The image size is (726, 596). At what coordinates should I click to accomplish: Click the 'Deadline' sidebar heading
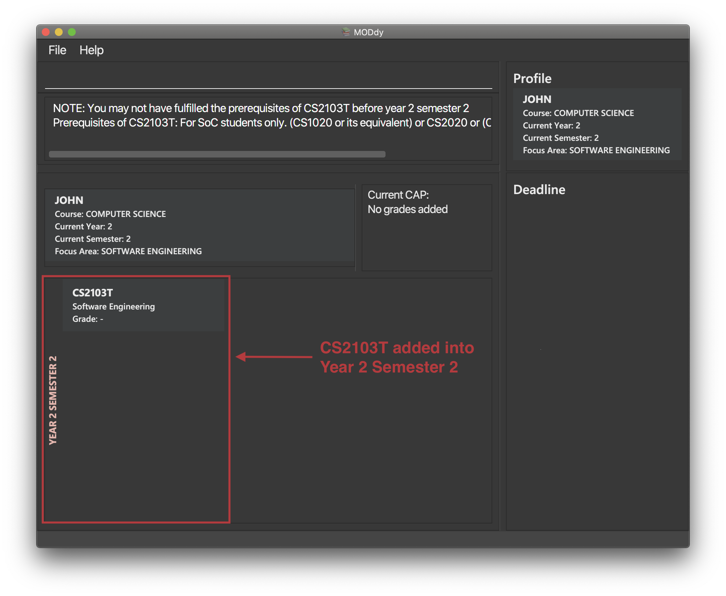tap(539, 190)
